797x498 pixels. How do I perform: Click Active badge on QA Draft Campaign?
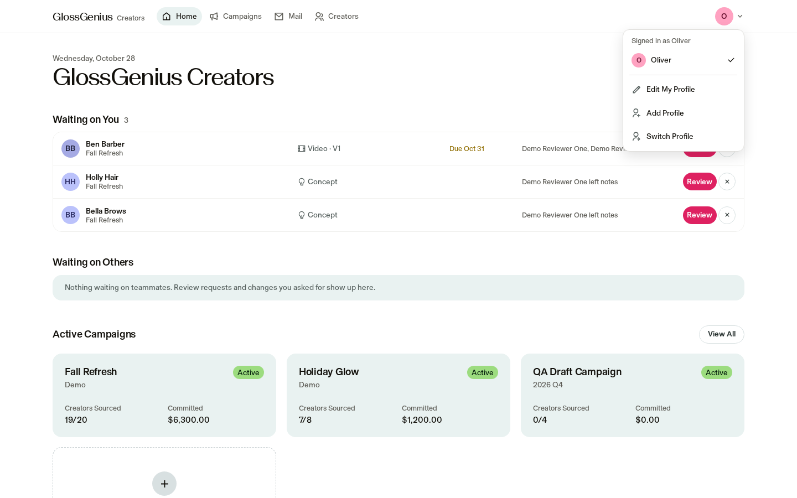pos(717,372)
